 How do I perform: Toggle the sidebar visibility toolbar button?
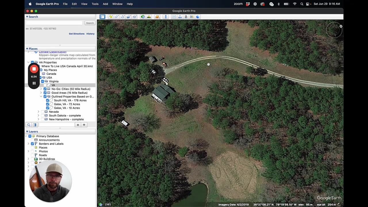pos(102,17)
